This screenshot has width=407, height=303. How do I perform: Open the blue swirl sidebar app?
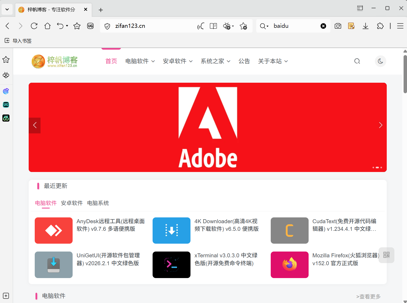click(x=6, y=91)
